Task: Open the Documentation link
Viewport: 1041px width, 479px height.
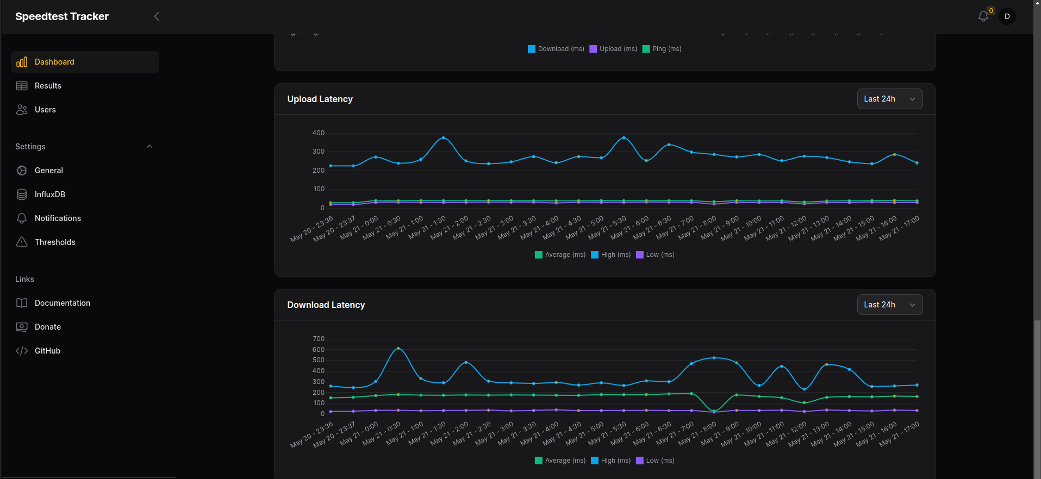Action: [x=85, y=303]
